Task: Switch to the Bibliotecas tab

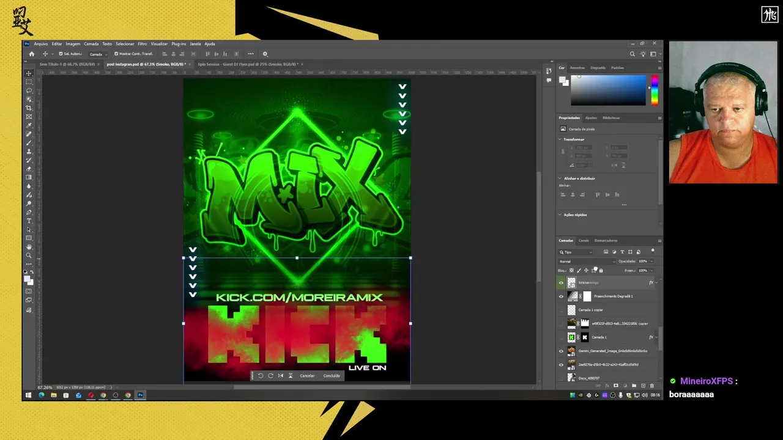Action: click(x=611, y=117)
